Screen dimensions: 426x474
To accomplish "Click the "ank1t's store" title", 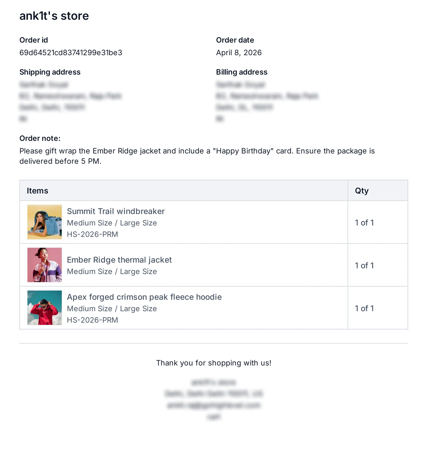I will [x=54, y=16].
